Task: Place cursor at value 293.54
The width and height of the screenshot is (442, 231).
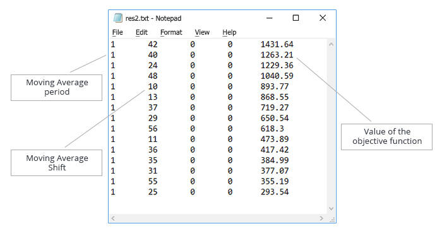Action: 275,192
